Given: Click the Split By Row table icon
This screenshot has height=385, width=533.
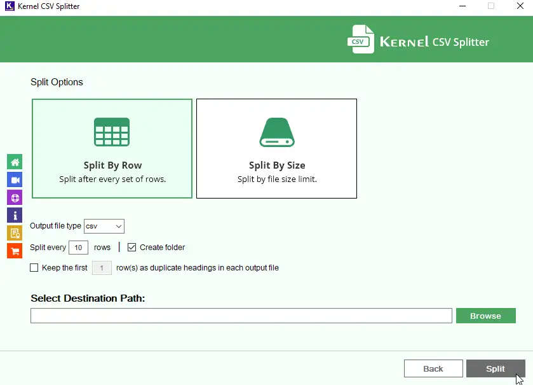Looking at the screenshot, I should (112, 132).
